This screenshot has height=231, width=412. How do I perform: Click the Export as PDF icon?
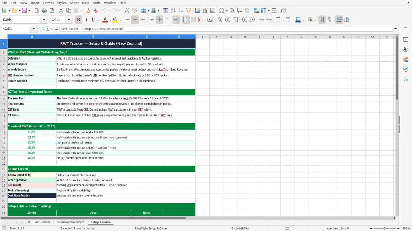tap(37, 11)
